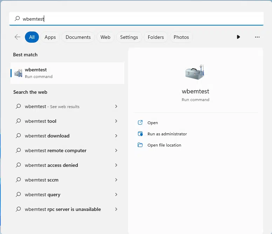The height and width of the screenshot is (234, 272).
Task: Expand the wbemtest download suggestion chevron
Action: [116, 136]
